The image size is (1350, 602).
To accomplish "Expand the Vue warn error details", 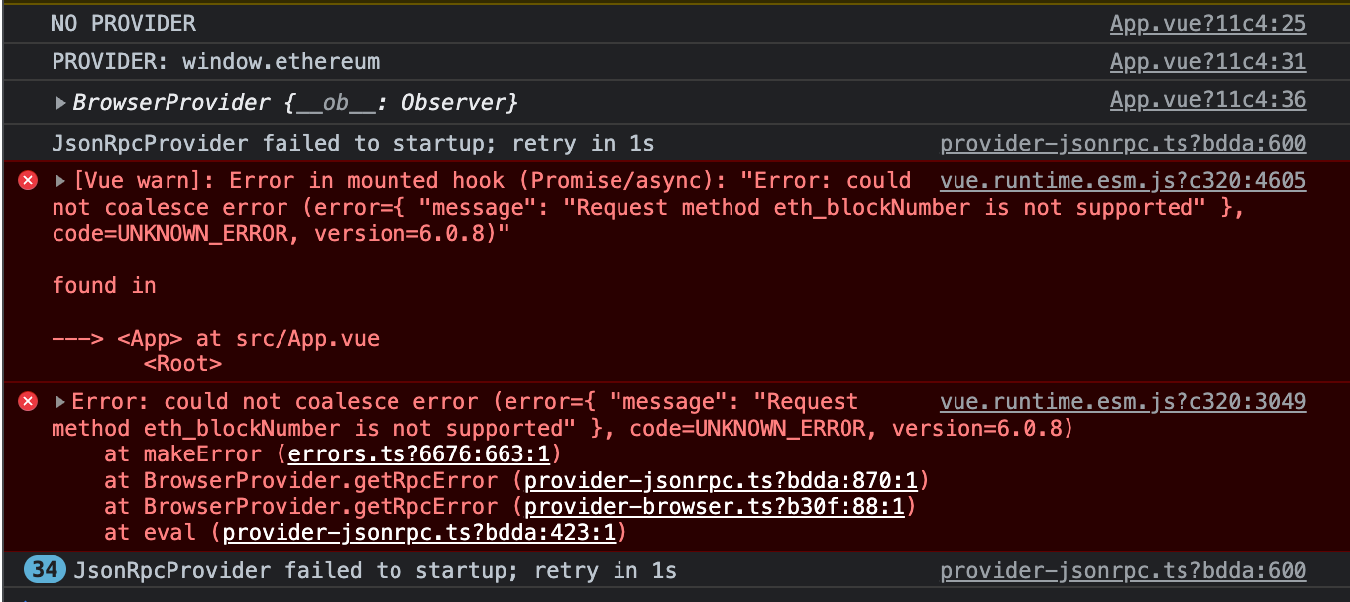I will 57,180.
